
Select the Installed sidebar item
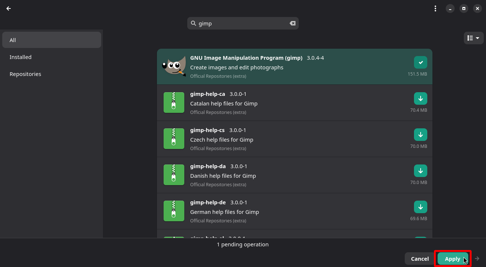[21, 57]
